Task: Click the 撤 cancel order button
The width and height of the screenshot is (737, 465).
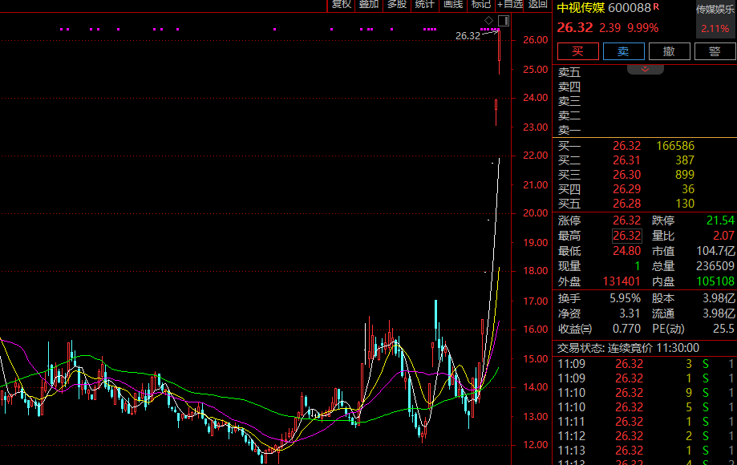Action: [669, 51]
